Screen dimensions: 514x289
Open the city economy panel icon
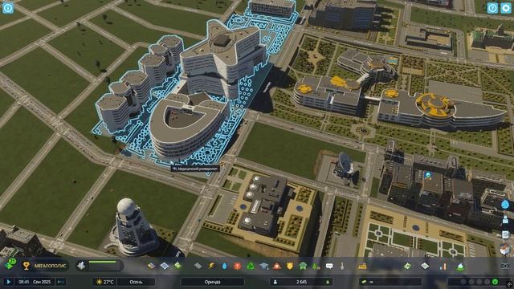460,266
